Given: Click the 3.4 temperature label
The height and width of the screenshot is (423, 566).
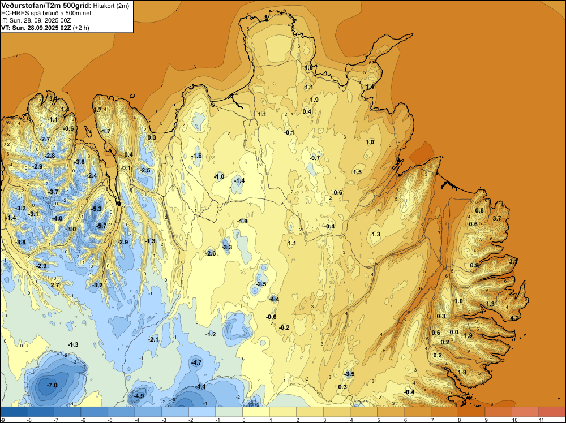Looking at the screenshot, I should [x=53, y=98].
